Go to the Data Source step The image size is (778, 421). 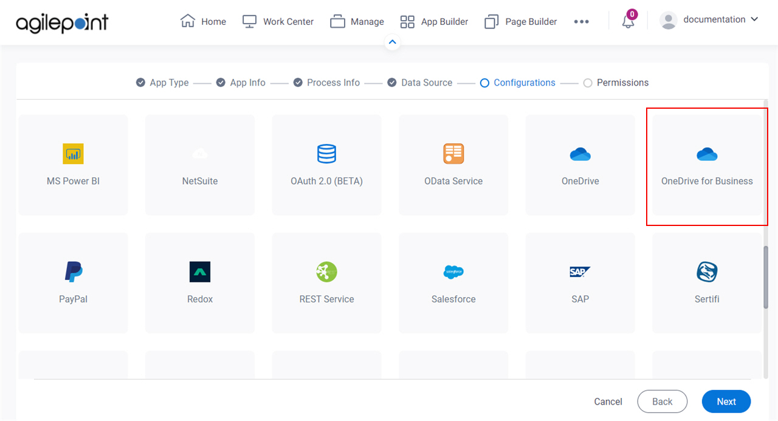pos(420,83)
